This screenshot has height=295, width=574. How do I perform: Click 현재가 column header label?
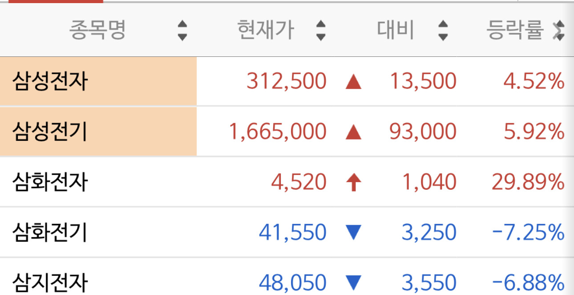[266, 30]
